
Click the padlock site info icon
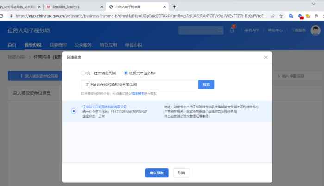point(12,16)
